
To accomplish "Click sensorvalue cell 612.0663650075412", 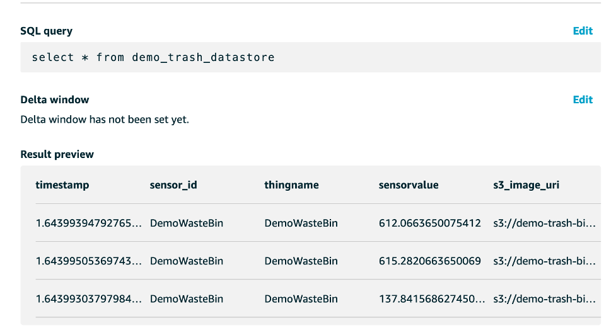I will click(429, 223).
